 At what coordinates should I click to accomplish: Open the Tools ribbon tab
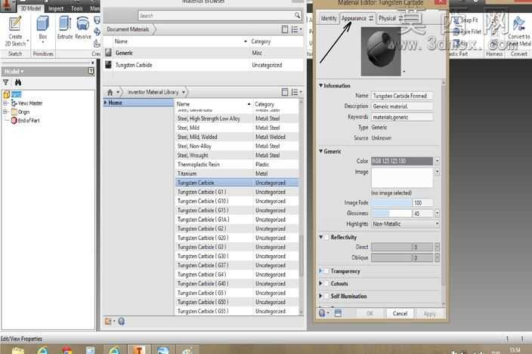pos(76,8)
